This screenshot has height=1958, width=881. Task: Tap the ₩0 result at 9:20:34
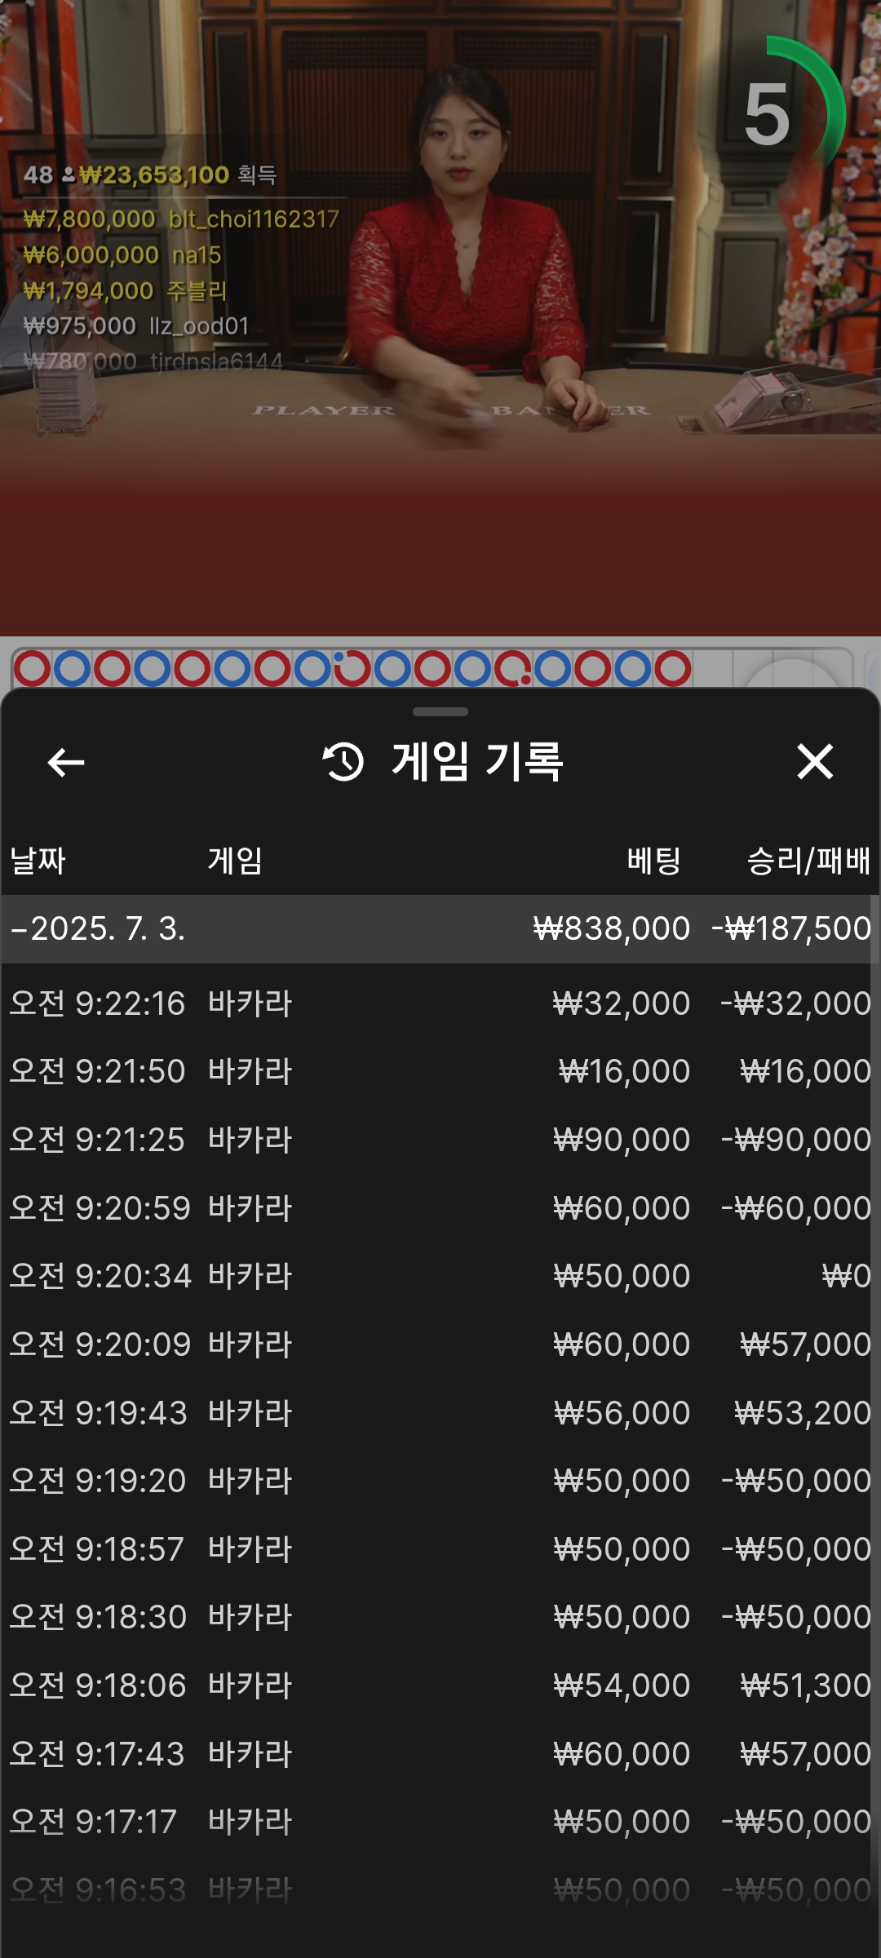pos(847,1277)
